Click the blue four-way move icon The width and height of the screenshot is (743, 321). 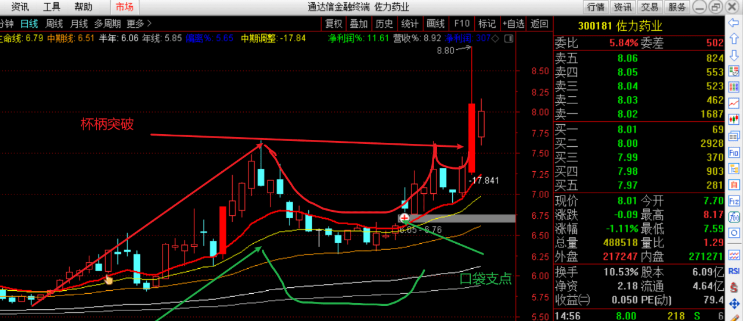[x=734, y=304]
